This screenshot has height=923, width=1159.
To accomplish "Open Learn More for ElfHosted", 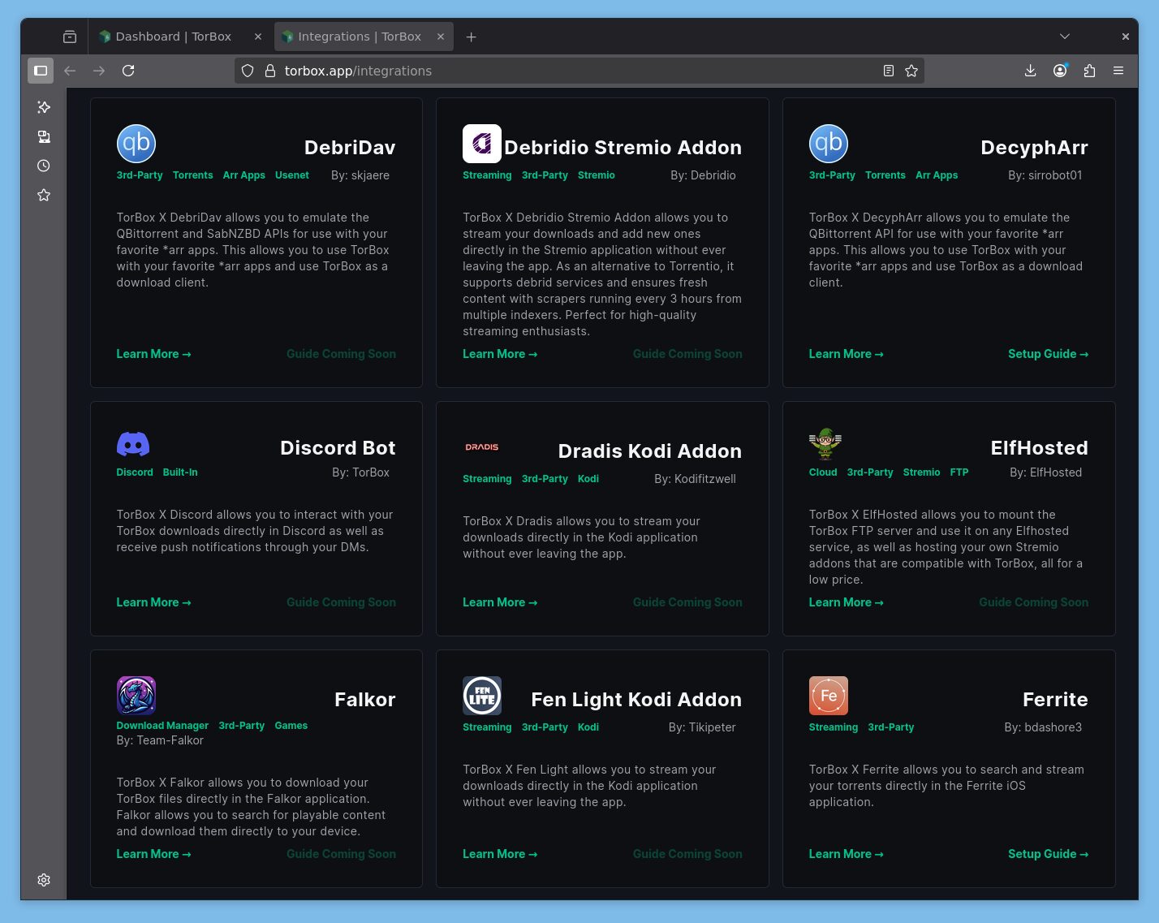I will click(847, 602).
